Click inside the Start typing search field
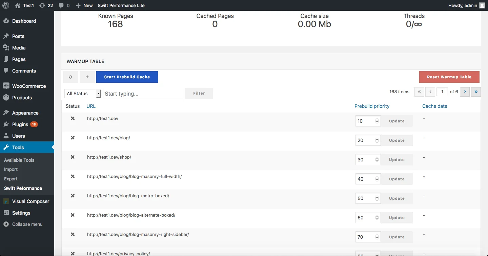Image resolution: width=488 pixels, height=256 pixels. click(x=143, y=93)
